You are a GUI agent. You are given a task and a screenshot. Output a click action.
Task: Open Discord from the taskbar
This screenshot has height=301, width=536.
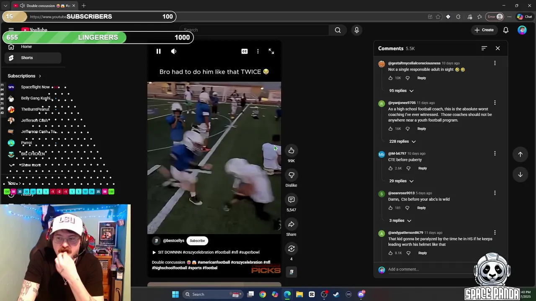tap(361, 294)
